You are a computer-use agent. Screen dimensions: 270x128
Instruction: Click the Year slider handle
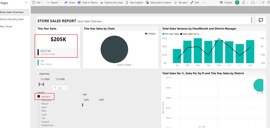[x=83, y=105]
